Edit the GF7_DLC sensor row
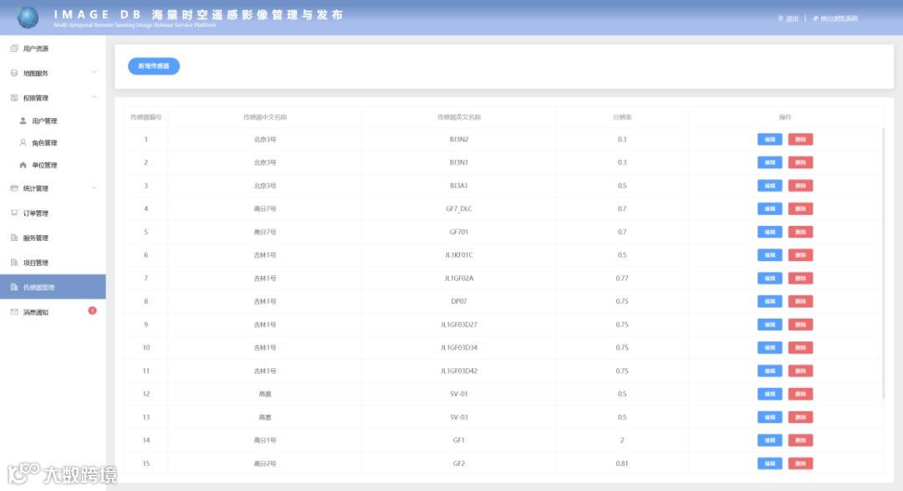Image resolution: width=903 pixels, height=491 pixels. (770, 208)
